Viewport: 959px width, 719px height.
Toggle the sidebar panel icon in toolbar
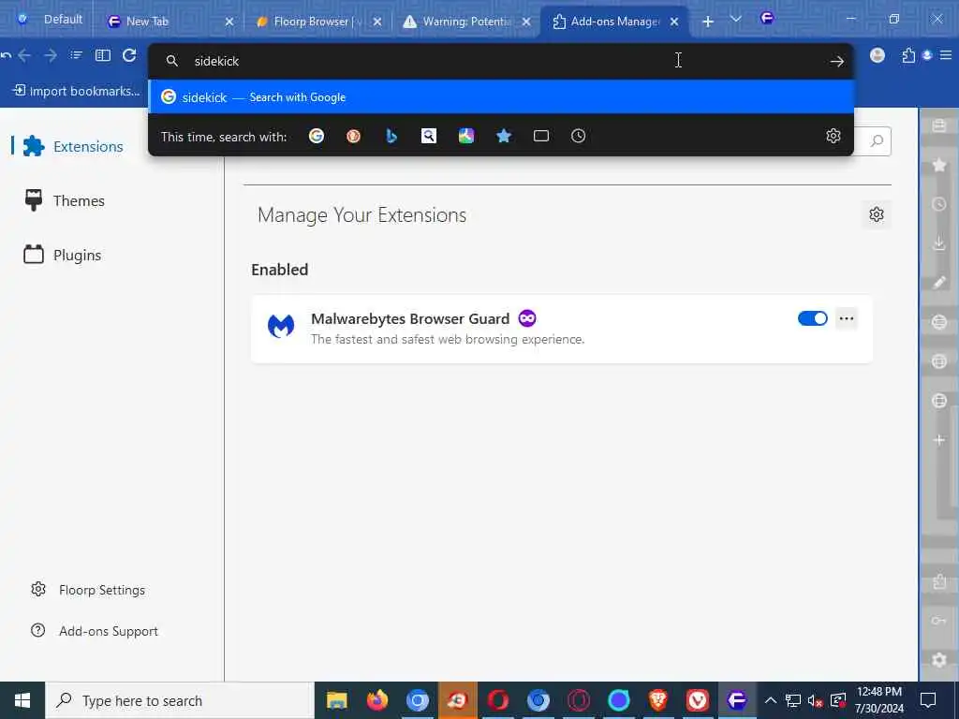[103, 55]
